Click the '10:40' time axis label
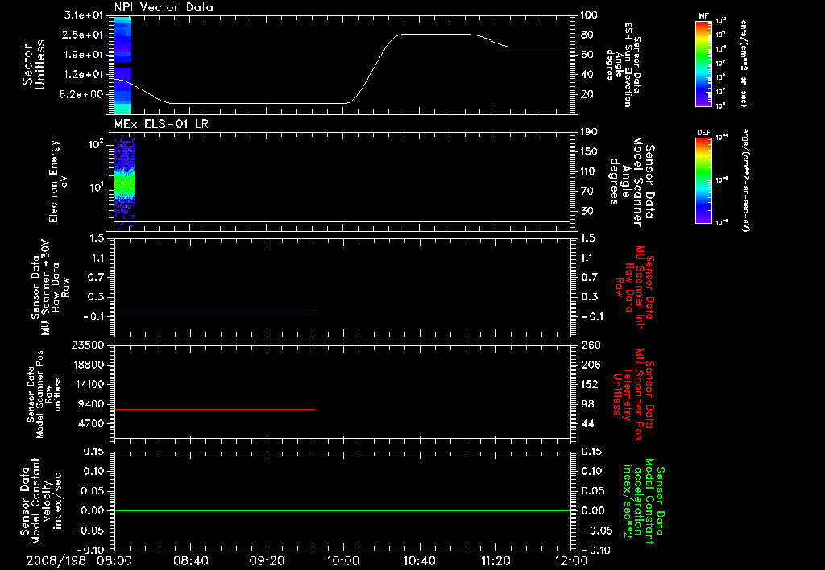The image size is (825, 570). coord(419,560)
